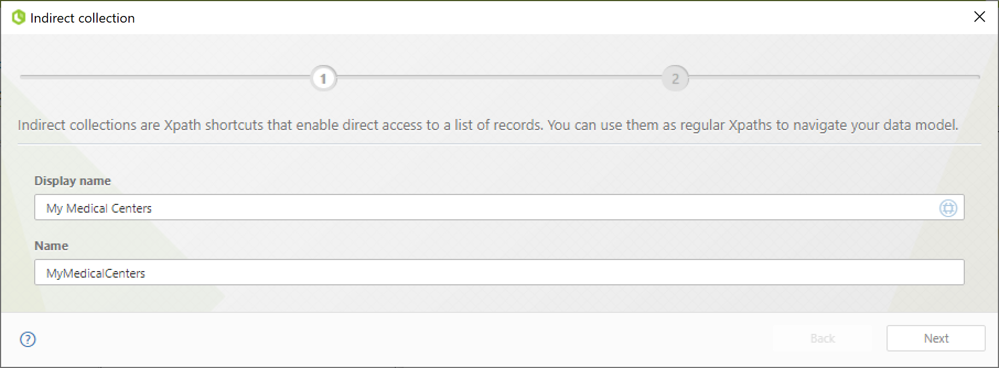Click the progress line before step 1
The width and height of the screenshot is (999, 368).
point(165,77)
